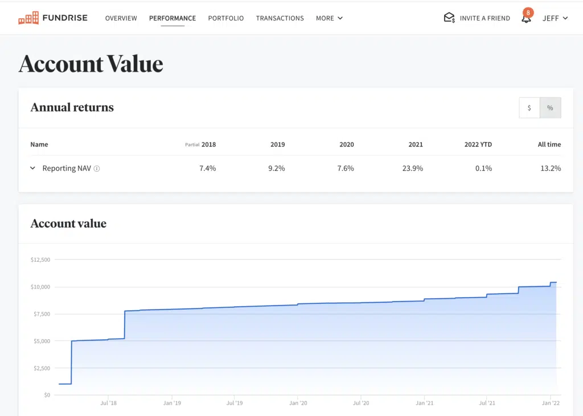Image resolution: width=583 pixels, height=416 pixels.
Task: Open the Jeff account dropdown
Action: tap(555, 18)
